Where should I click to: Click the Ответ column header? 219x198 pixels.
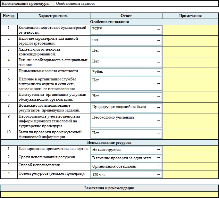(x=126, y=16)
